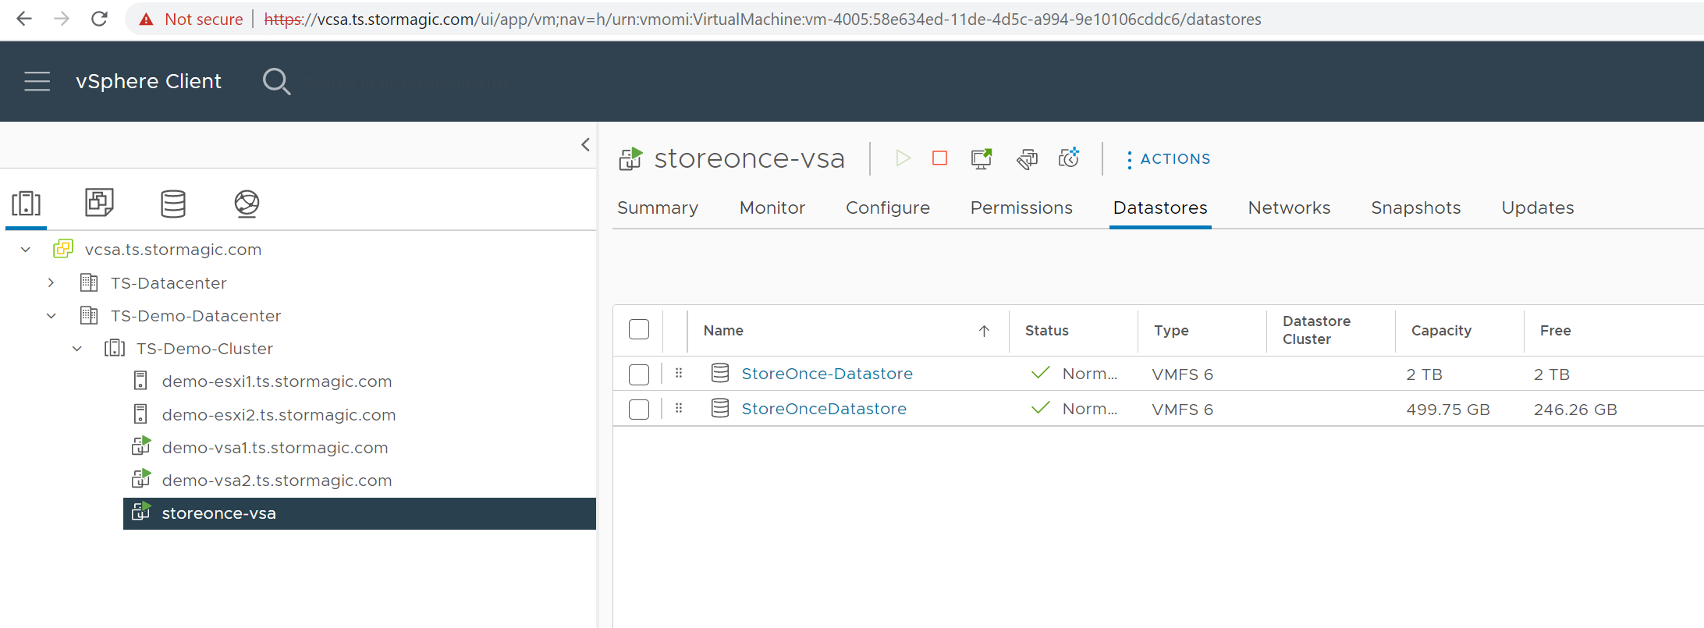Select storeonce-vsa in the tree
The image size is (1704, 628).
(360, 513)
